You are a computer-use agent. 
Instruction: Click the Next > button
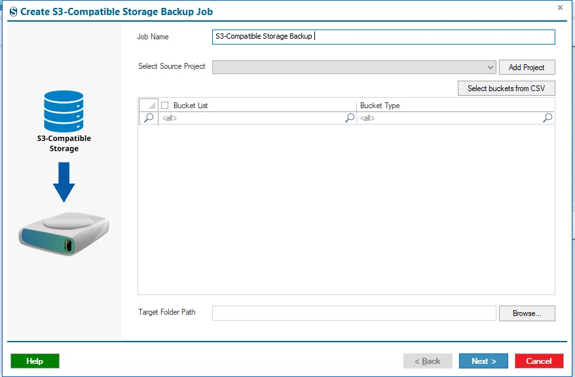pyautogui.click(x=483, y=361)
